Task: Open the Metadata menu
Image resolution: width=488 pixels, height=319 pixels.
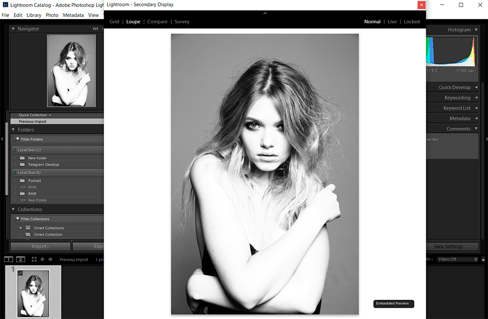Action: [73, 15]
